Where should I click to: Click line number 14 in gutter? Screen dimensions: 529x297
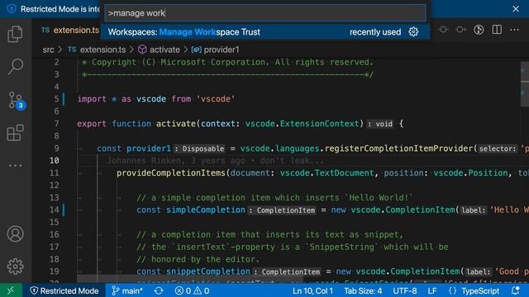click(x=55, y=210)
